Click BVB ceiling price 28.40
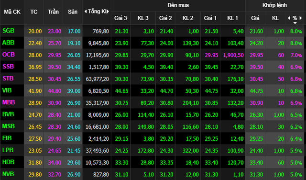This screenshot has width=306, height=180. [x=55, y=115]
